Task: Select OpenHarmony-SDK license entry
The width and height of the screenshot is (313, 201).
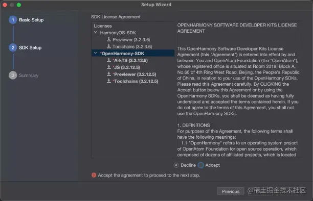Action: pyautogui.click(x=133, y=53)
